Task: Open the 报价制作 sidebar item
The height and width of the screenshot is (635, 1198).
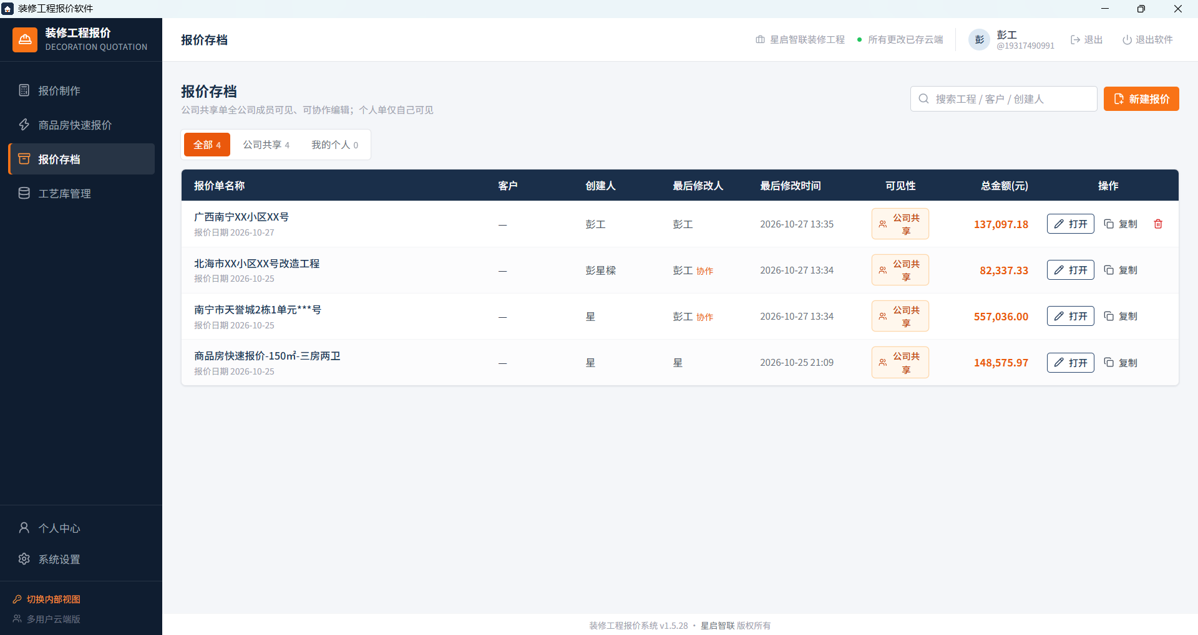Action: (x=81, y=90)
